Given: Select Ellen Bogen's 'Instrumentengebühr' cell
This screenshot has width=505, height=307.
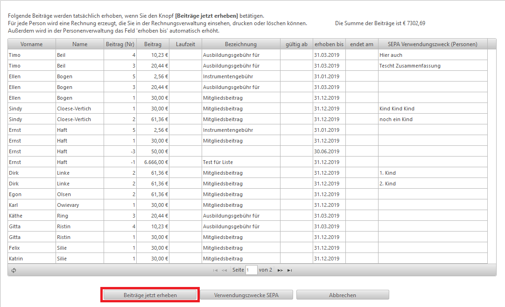Looking at the screenshot, I should pyautogui.click(x=241, y=76).
